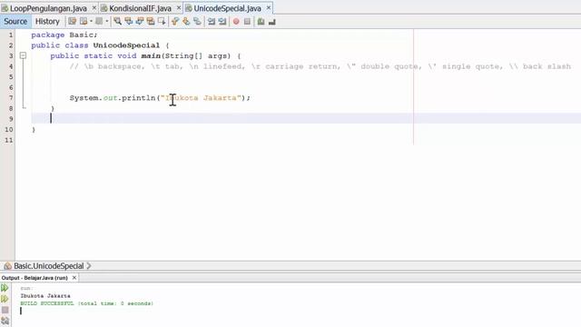The image size is (581, 327).
Task: Close the UnicodeSpecial.java tab
Action: (269, 8)
